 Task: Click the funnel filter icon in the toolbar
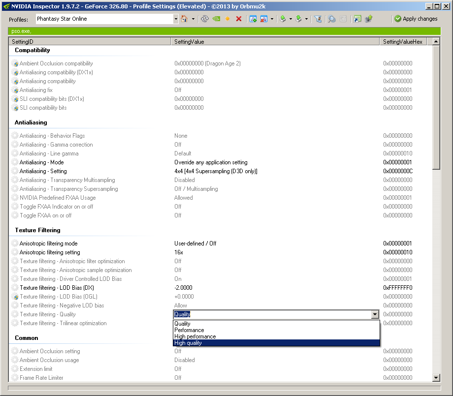tap(318, 19)
